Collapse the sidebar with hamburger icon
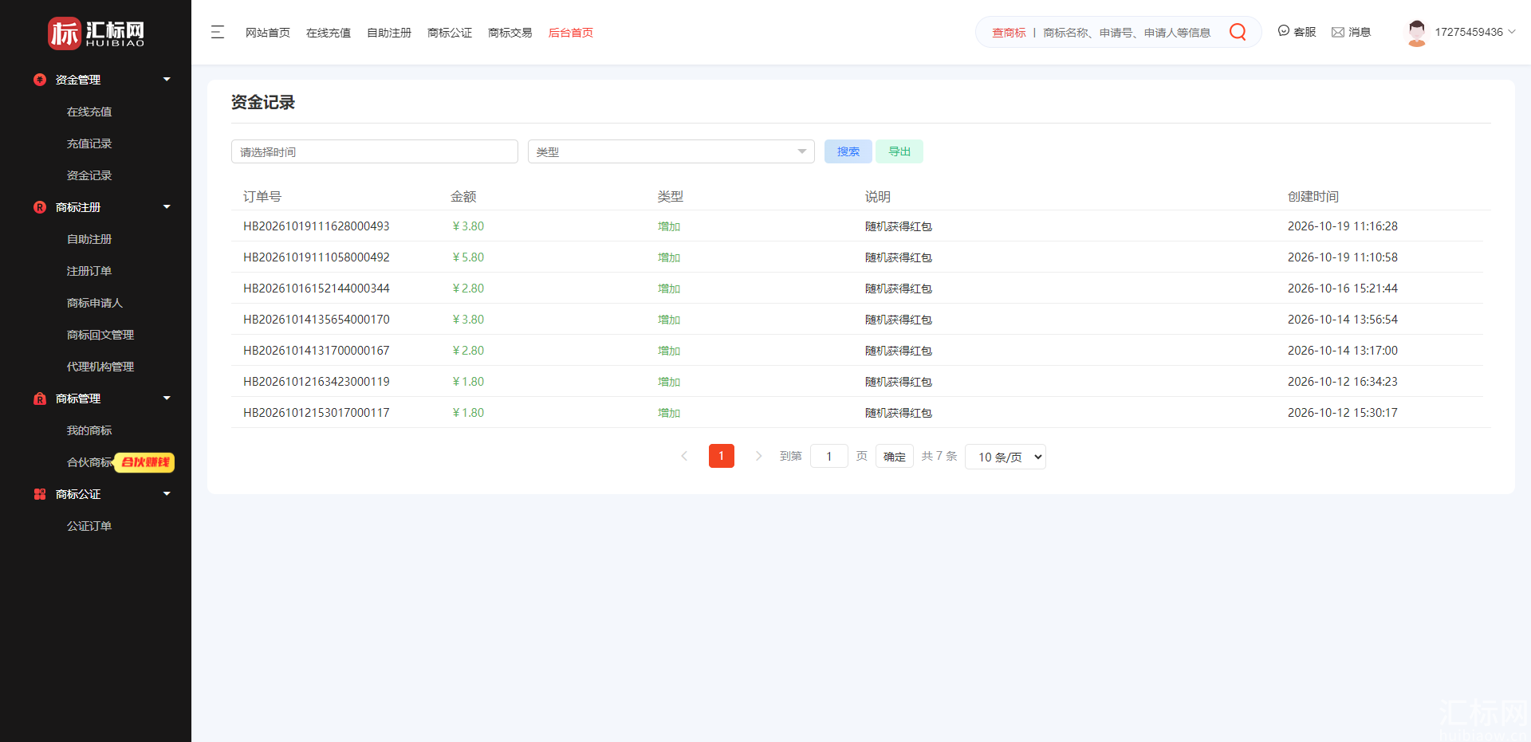This screenshot has width=1531, height=742. pos(218,32)
